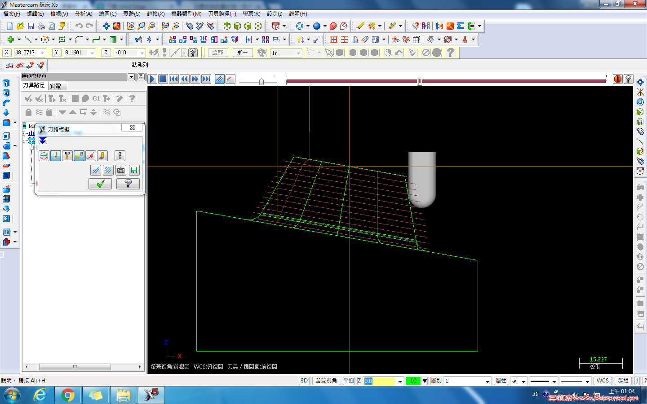Toggle trace mode in playback bar
Viewport: 647px width, 404px height.
click(x=220, y=79)
